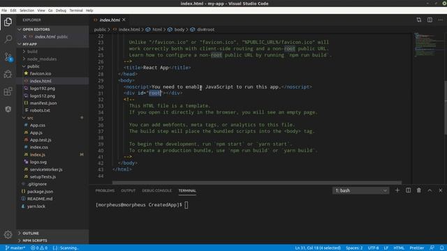The width and height of the screenshot is (447, 251).
Task: Open the File menu
Action: click(4, 10)
